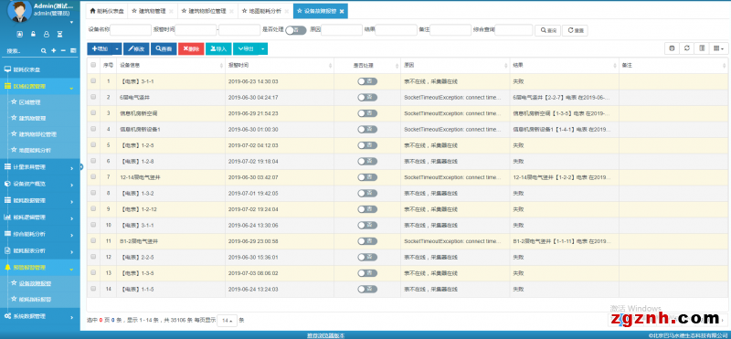731x339 pixels.
Task: Click the lock icon under admin profile
Action: 33,34
